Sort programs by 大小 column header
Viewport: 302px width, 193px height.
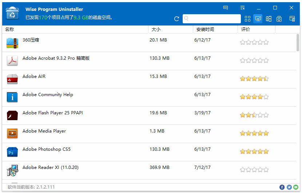click(x=170, y=29)
